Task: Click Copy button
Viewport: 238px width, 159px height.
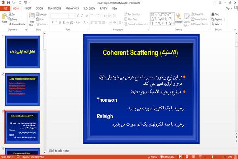Action: tap(13, 19)
